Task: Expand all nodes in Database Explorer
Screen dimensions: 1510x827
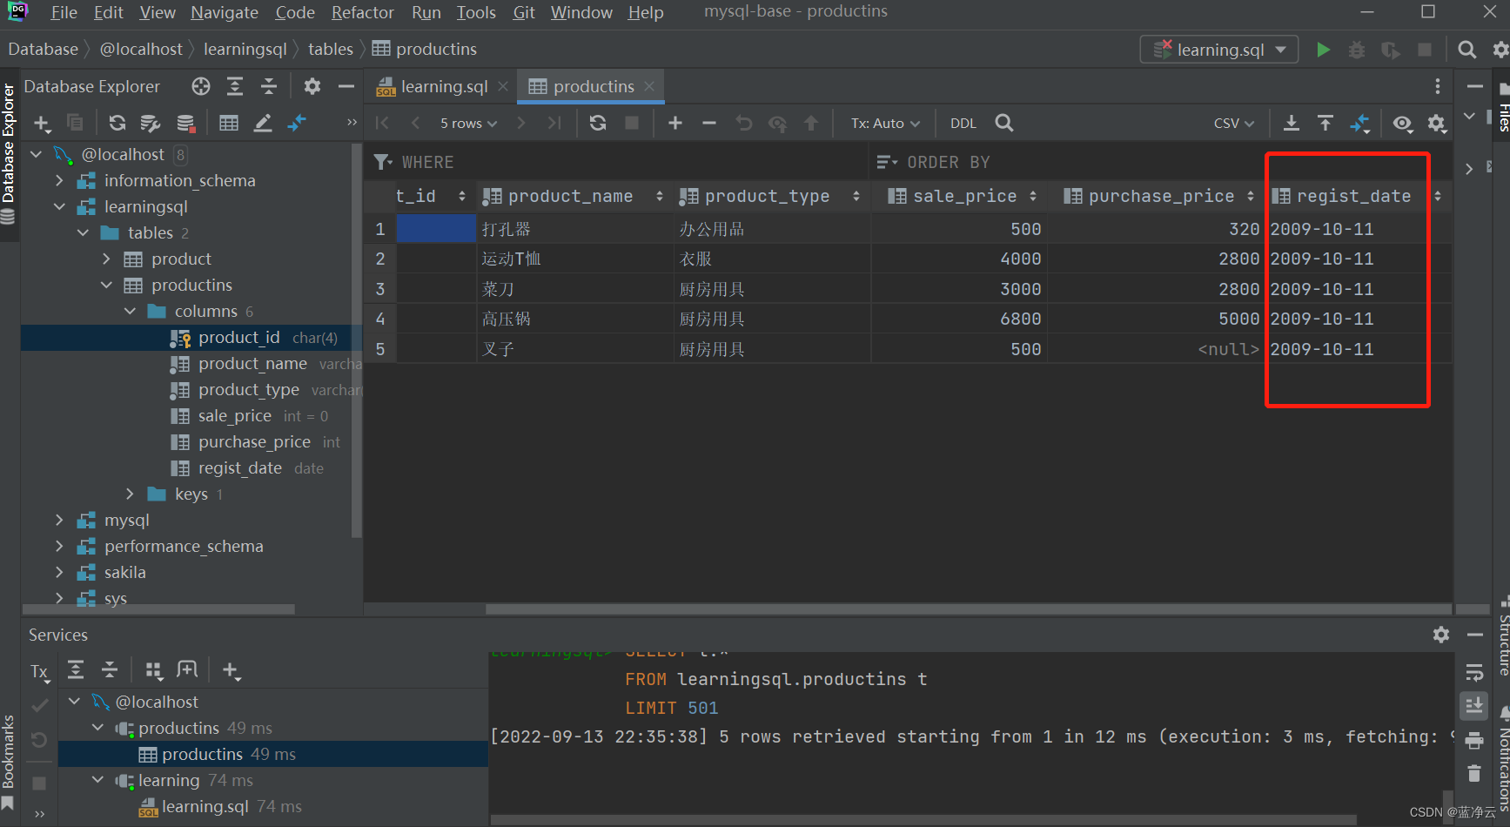Action: tap(235, 86)
